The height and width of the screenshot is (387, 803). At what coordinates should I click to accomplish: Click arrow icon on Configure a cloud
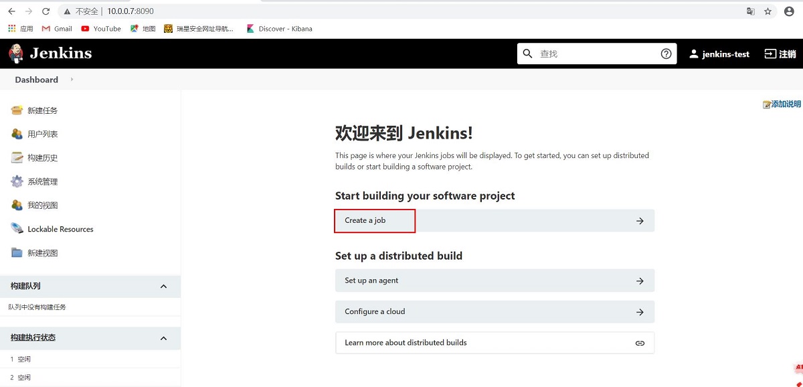pyautogui.click(x=640, y=312)
